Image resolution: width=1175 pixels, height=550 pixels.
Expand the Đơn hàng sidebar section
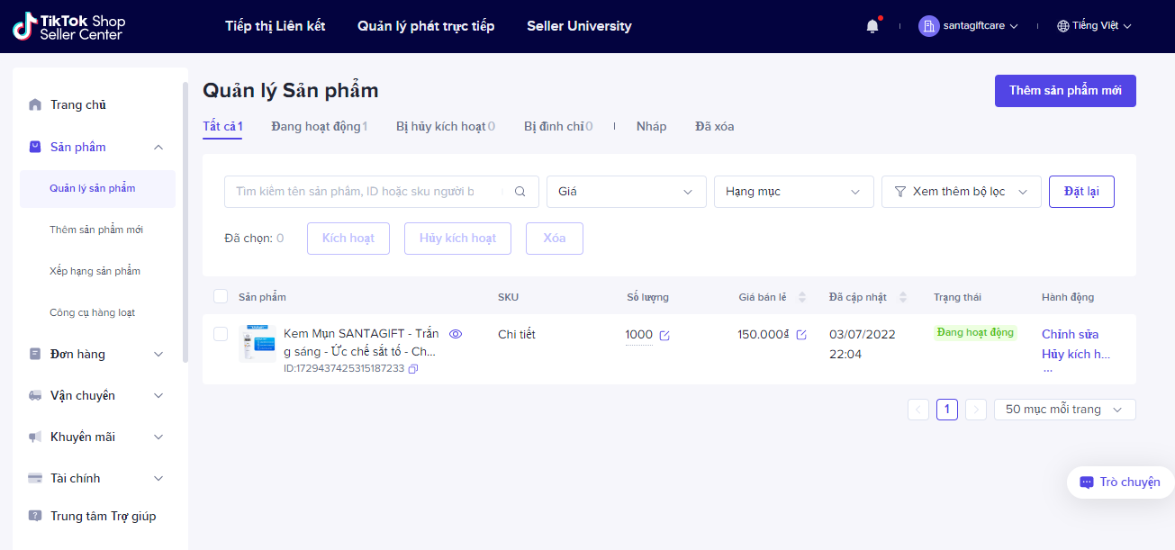click(x=158, y=354)
